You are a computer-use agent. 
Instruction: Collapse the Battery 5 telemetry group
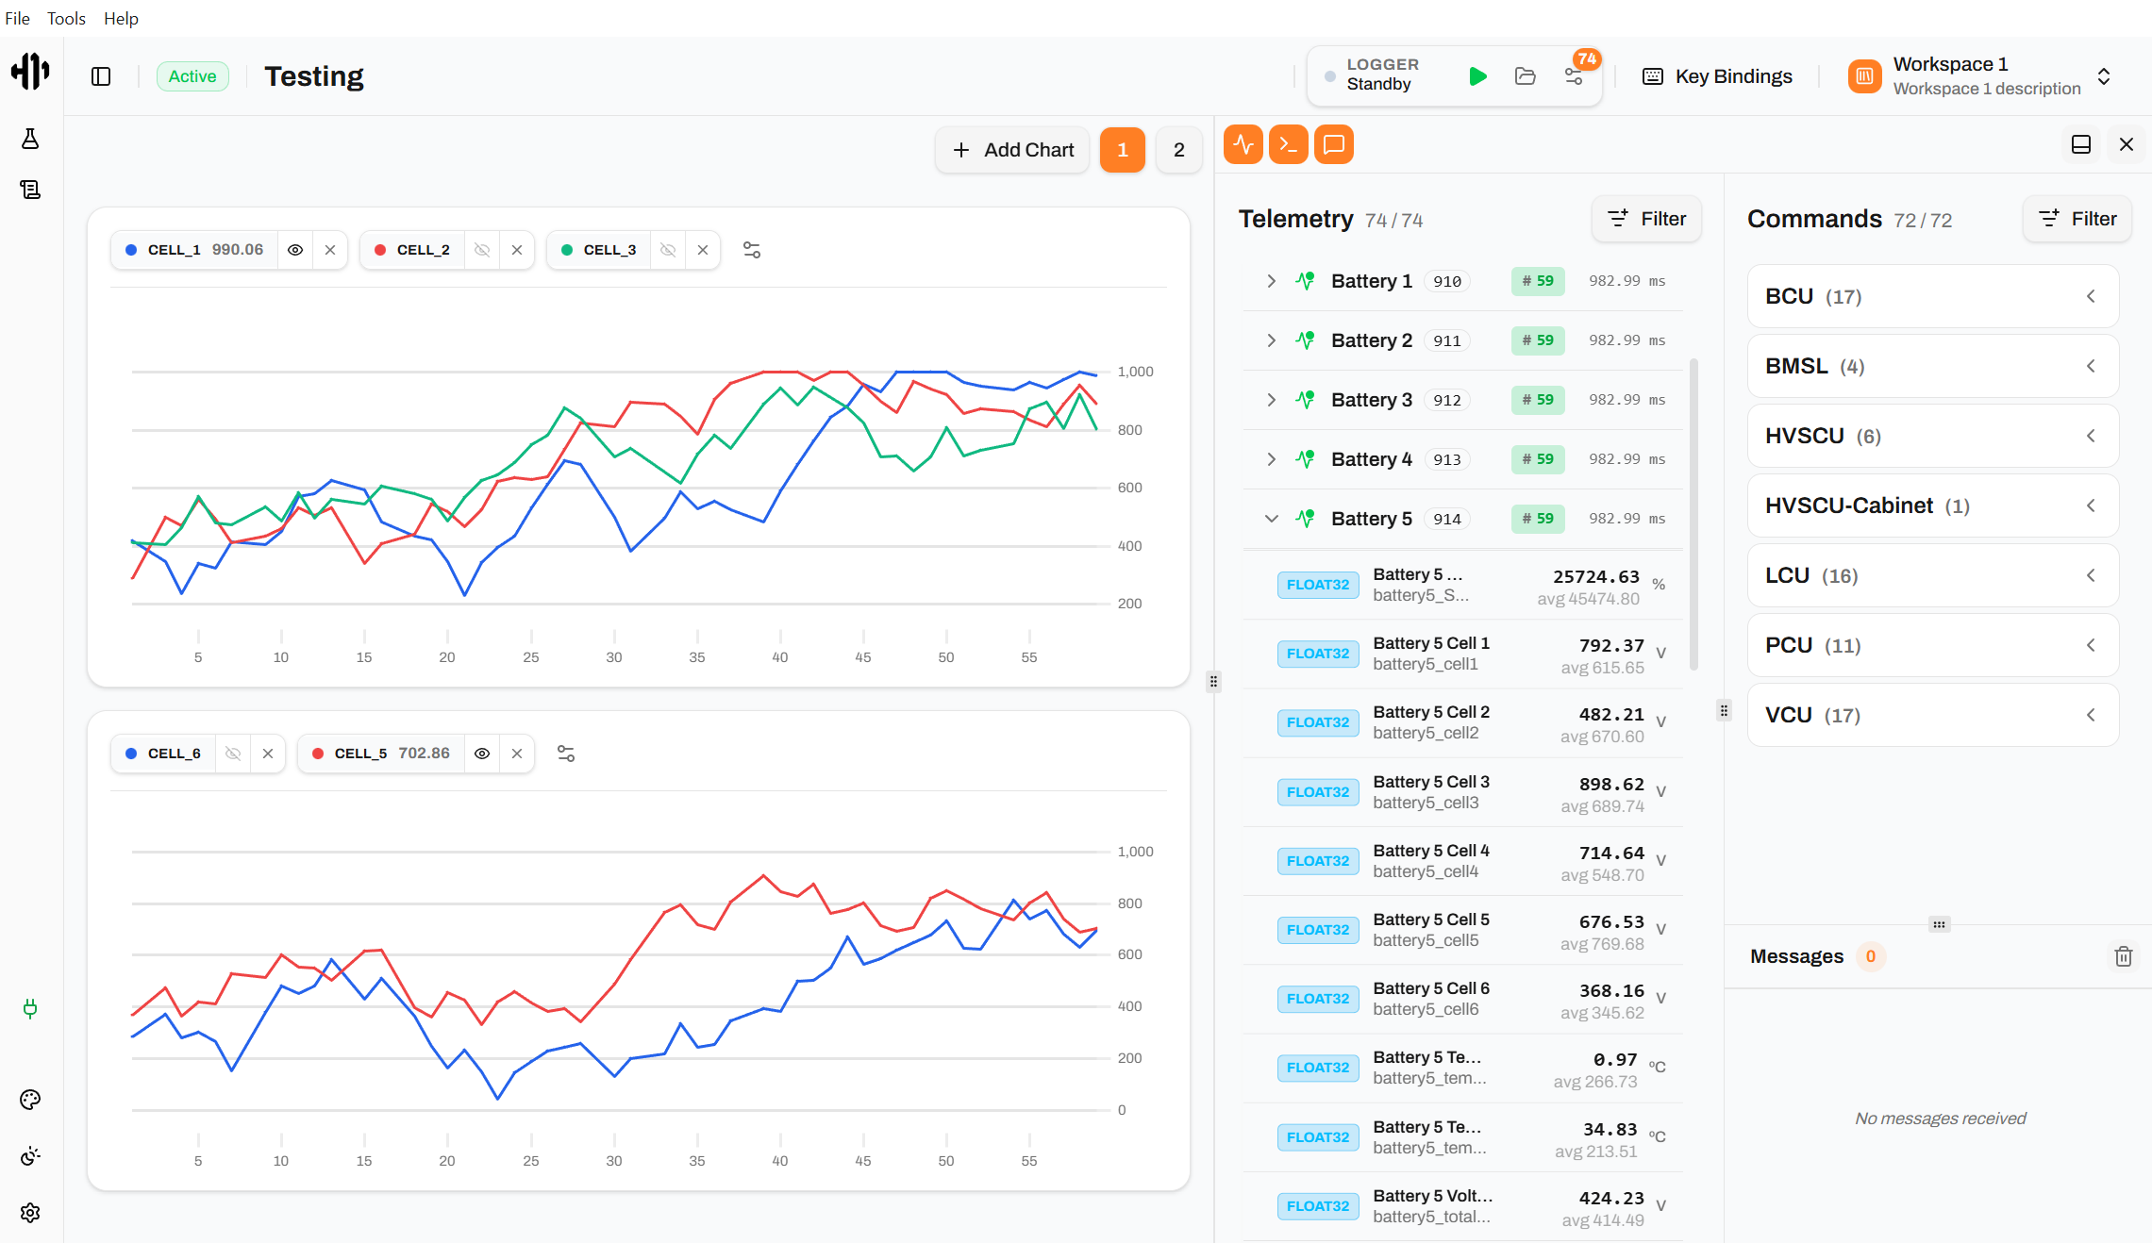[x=1271, y=519]
